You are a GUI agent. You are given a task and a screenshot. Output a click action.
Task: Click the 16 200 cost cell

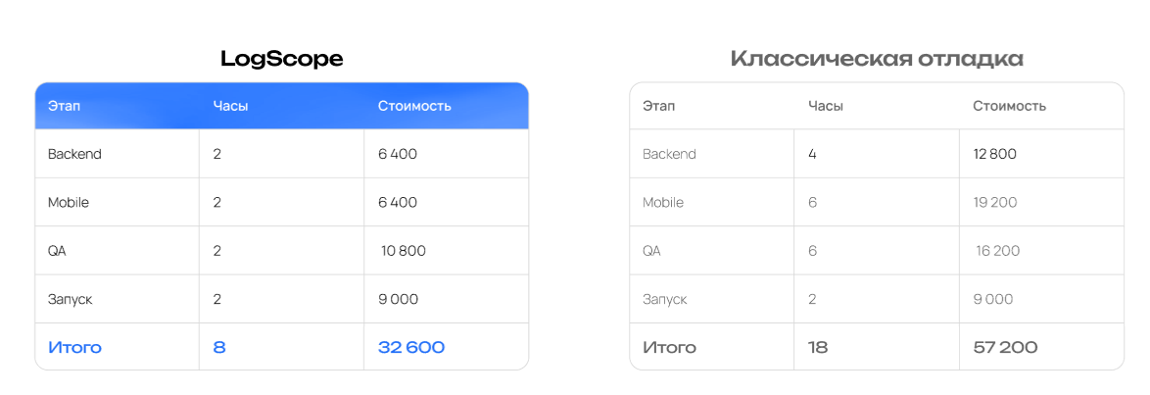(x=997, y=251)
